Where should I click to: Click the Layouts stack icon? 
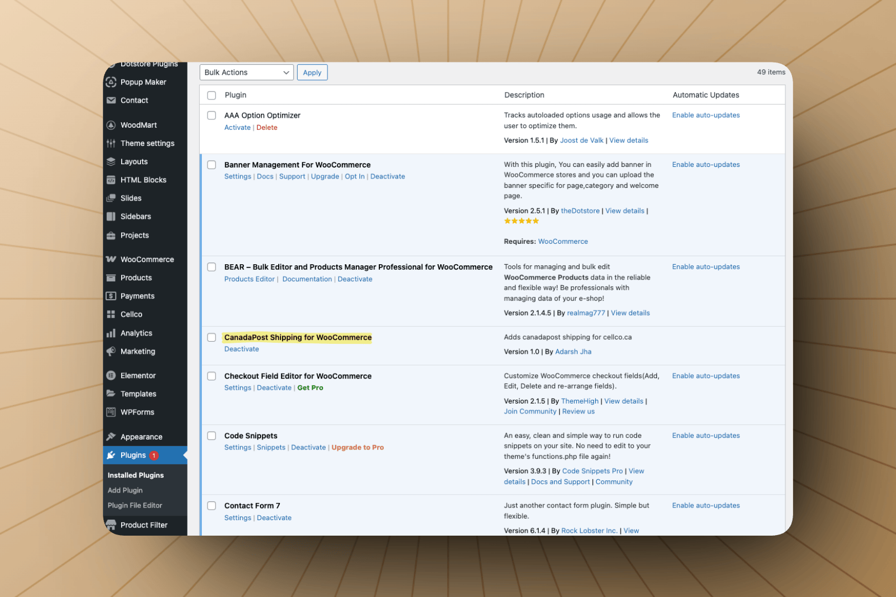coord(111,161)
